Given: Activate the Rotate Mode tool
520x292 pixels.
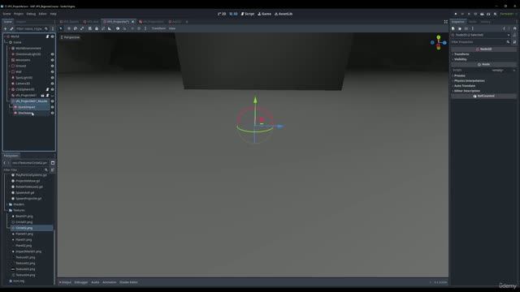Looking at the screenshot, I should pos(76,28).
